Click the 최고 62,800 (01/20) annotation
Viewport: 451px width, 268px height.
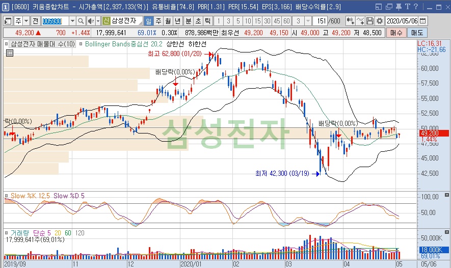pos(175,54)
